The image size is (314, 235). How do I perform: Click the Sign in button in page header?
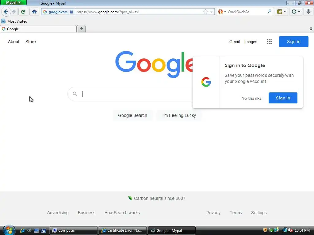coord(293,42)
